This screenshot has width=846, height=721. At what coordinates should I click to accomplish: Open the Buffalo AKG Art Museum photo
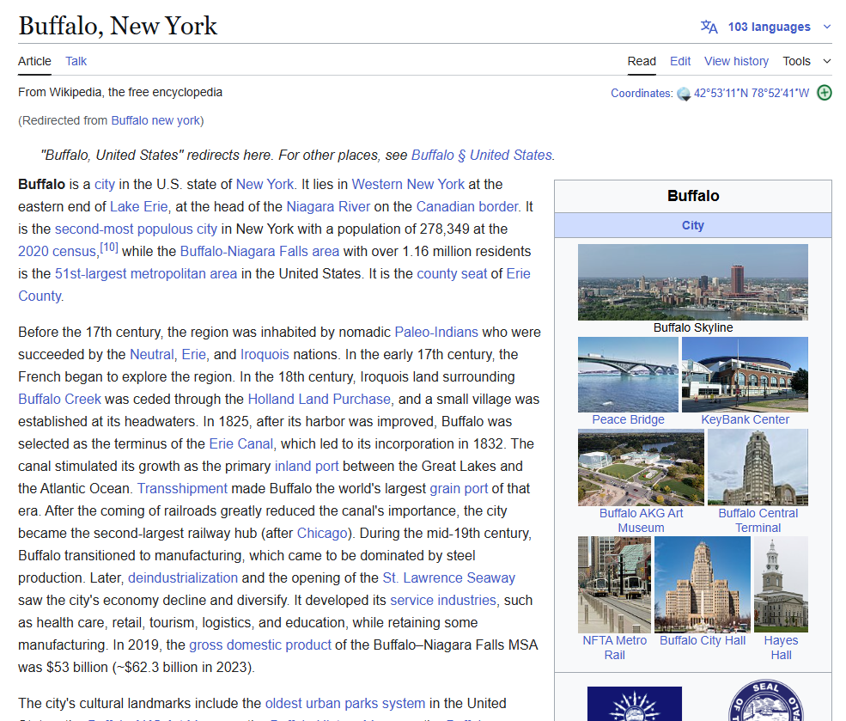tap(641, 467)
